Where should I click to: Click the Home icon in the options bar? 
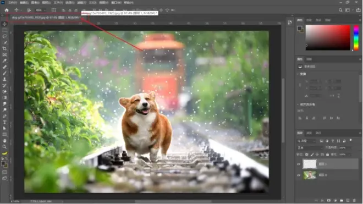7,10
